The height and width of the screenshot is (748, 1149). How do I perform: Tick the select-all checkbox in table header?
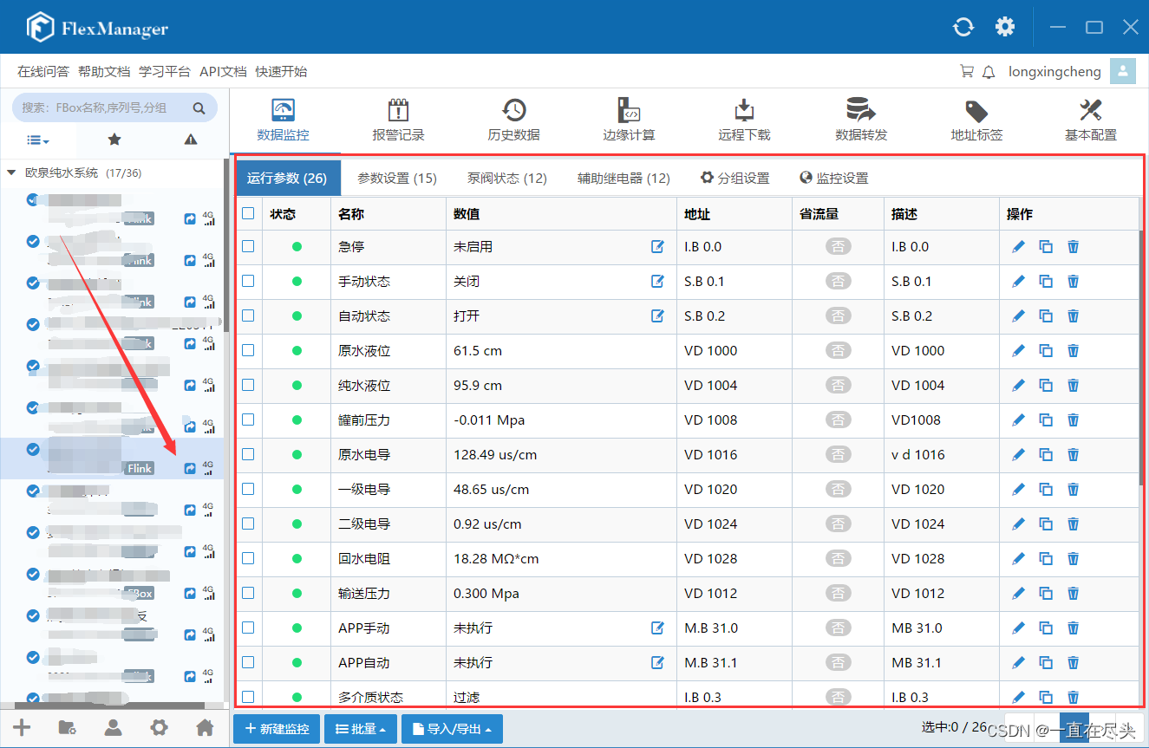(248, 213)
